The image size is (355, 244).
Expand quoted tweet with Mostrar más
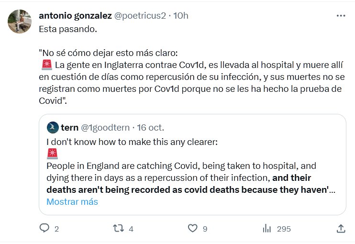pyautogui.click(x=72, y=201)
